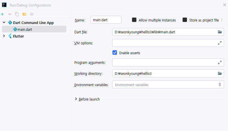Click the Enable asserts label text
Image resolution: width=228 pixels, height=131 pixels.
pyautogui.click(x=130, y=53)
